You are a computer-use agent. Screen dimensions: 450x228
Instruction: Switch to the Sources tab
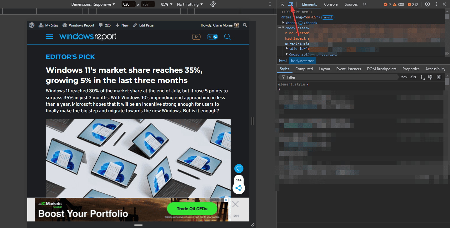click(351, 4)
